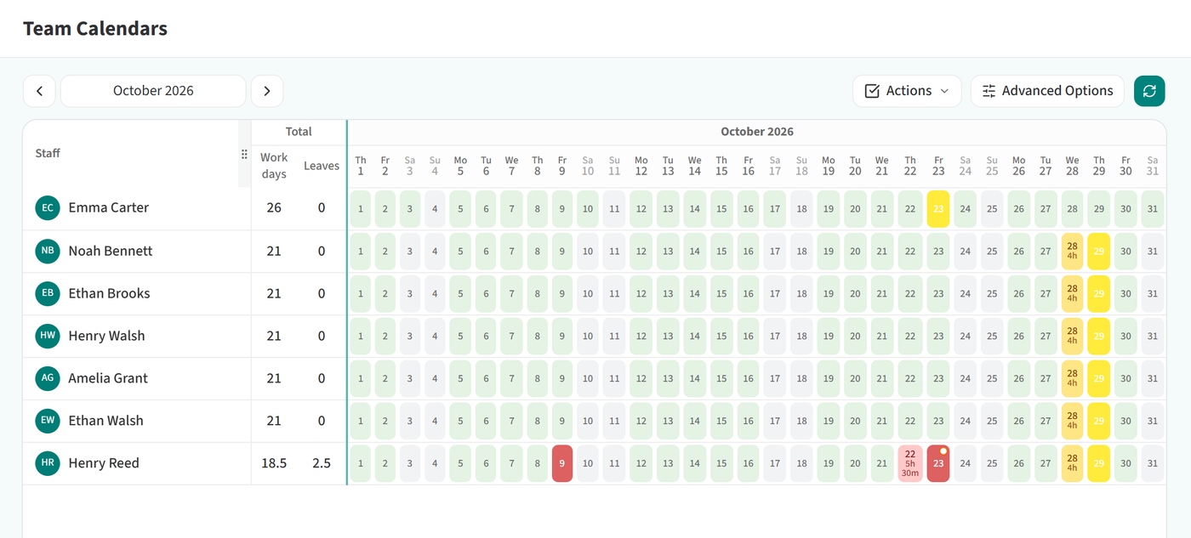
Task: Open Advanced Options
Action: tap(1047, 91)
